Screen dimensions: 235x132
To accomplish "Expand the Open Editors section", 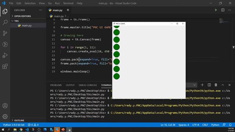I will point(28,16).
